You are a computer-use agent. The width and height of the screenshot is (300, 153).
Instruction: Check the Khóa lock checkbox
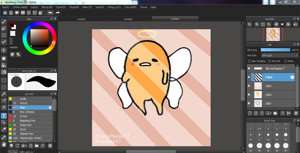286,61
